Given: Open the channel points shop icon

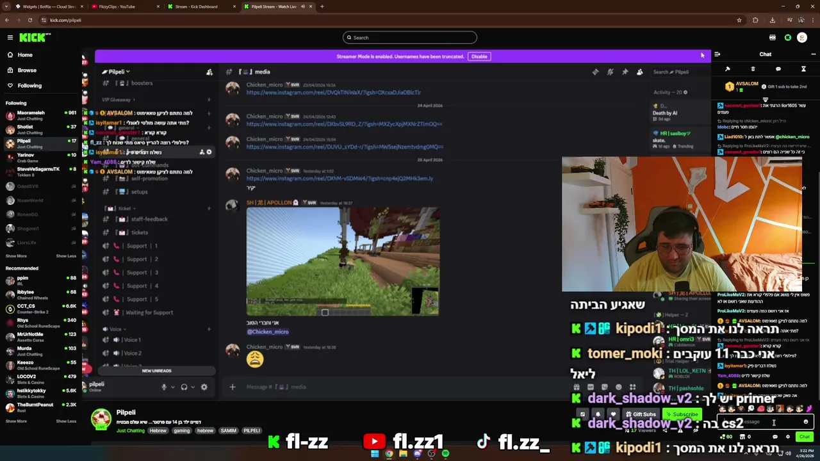Looking at the screenshot, I should [742, 437].
